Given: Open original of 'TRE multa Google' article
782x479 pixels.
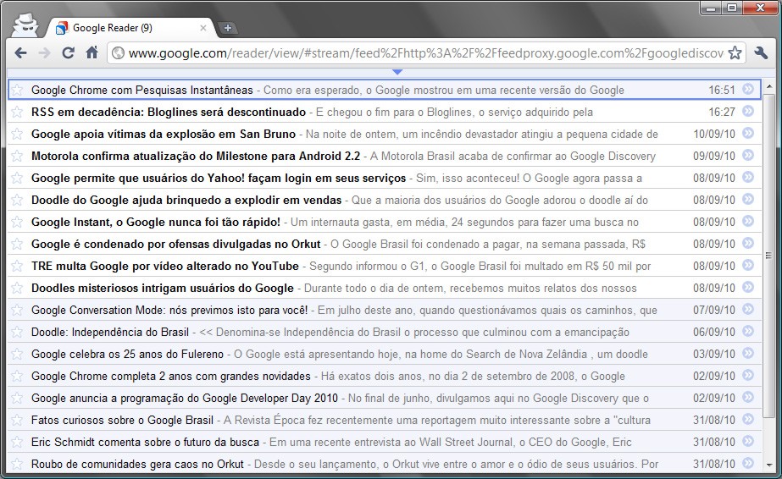Looking at the screenshot, I should coord(747,265).
